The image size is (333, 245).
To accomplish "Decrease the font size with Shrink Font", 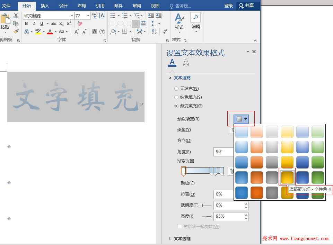I will [84, 31].
